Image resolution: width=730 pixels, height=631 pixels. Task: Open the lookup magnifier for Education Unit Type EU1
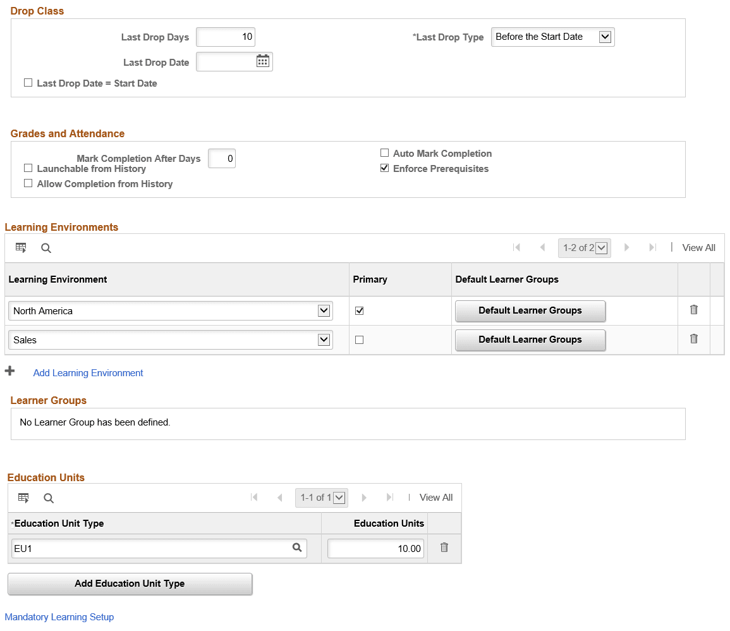click(297, 548)
